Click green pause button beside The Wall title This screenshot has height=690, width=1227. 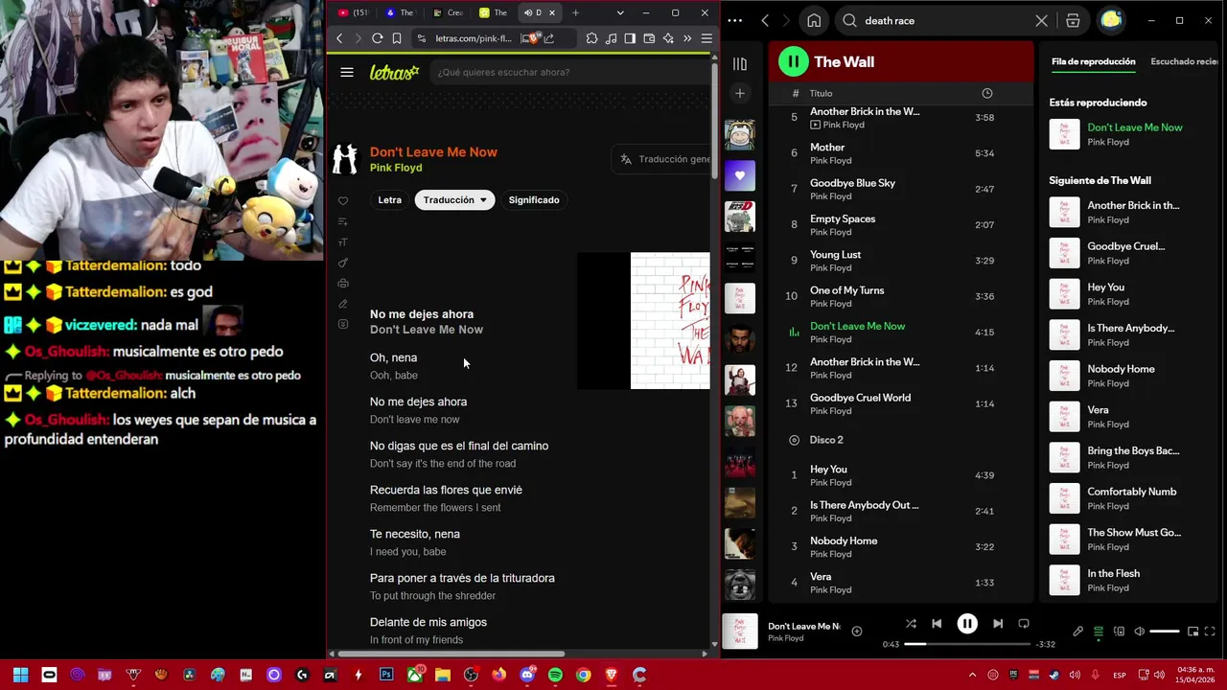793,61
